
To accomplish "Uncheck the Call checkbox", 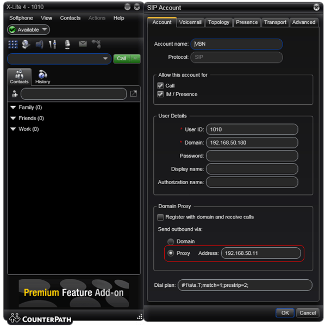I will tap(160, 86).
